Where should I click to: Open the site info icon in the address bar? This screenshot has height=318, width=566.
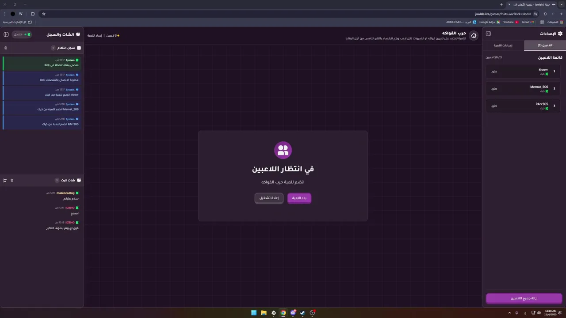[535, 14]
